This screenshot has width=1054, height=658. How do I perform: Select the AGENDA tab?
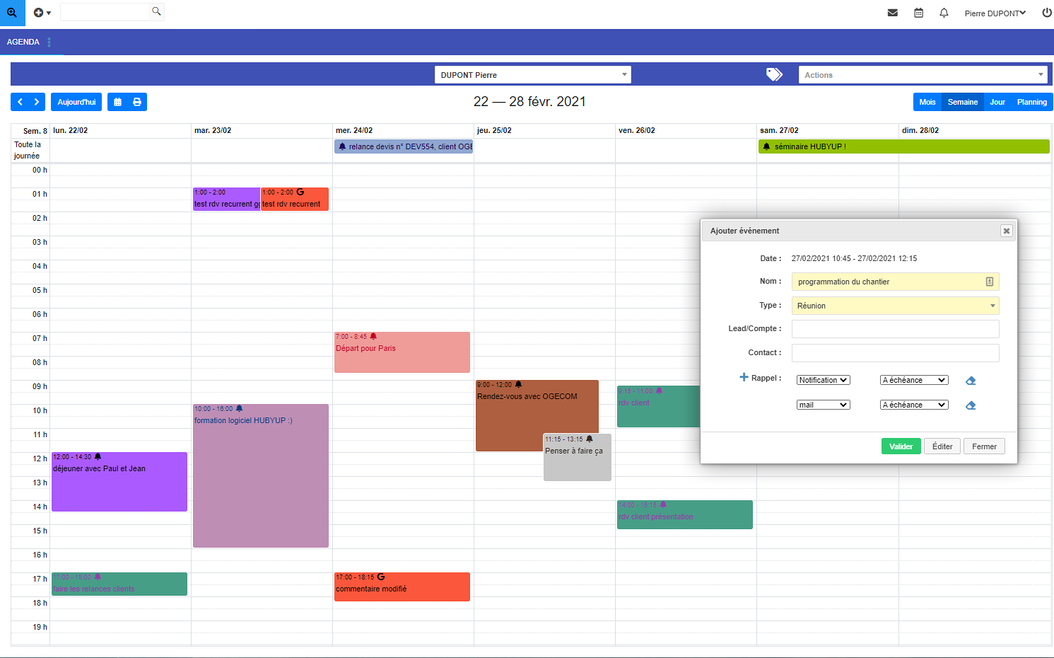pyautogui.click(x=23, y=42)
